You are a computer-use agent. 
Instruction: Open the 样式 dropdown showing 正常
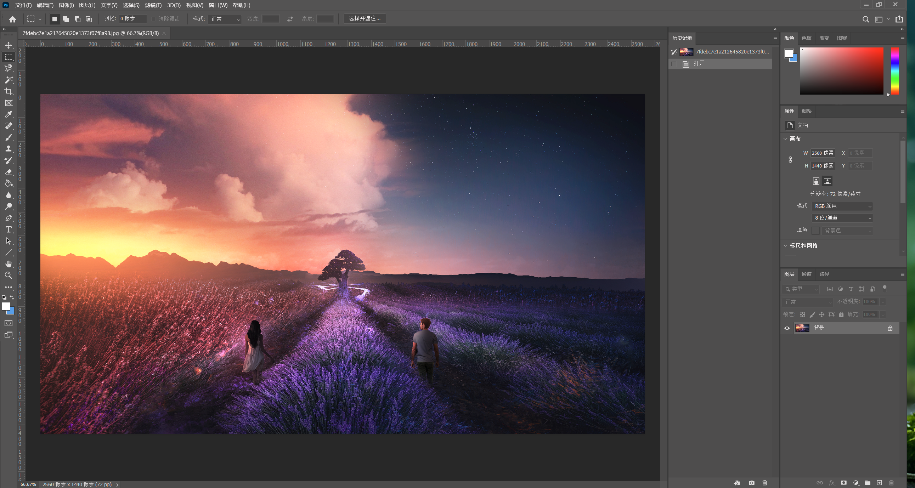[225, 19]
